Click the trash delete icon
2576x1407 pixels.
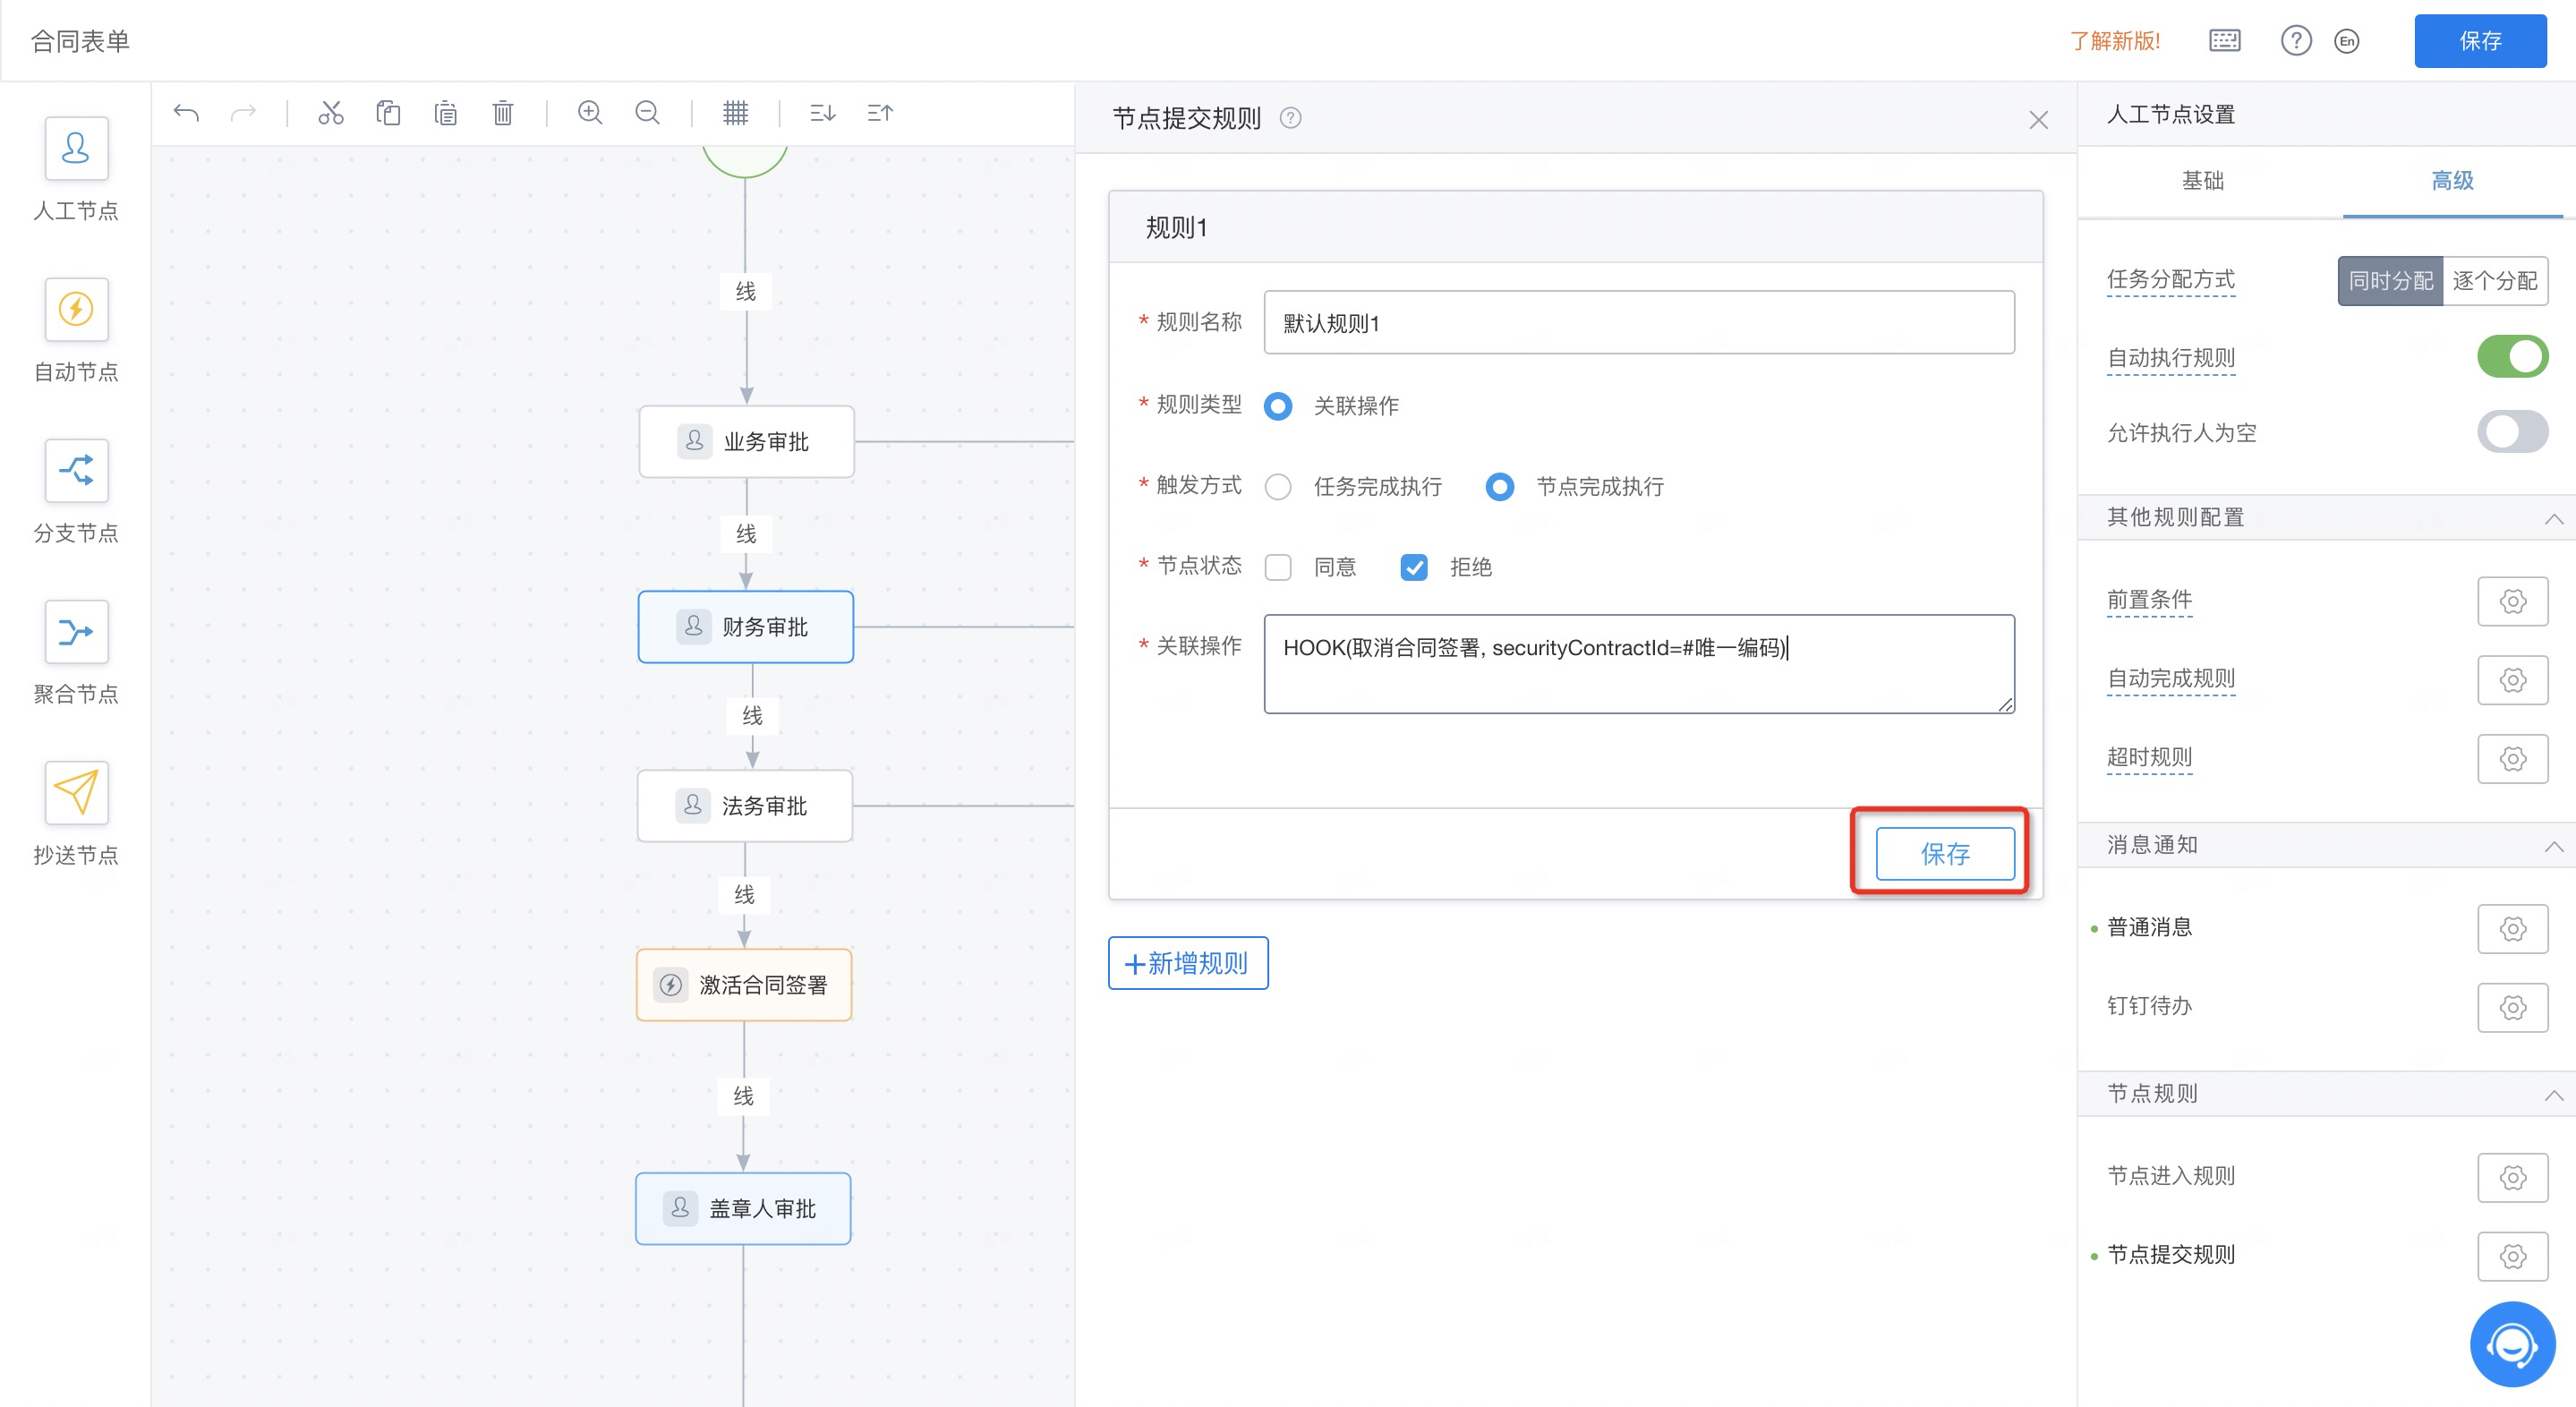pyautogui.click(x=503, y=113)
